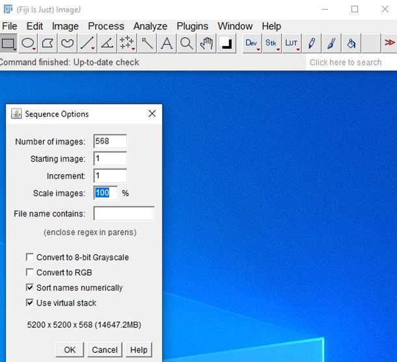The height and width of the screenshot is (362, 397).
Task: Open the Process menu
Action: point(106,26)
